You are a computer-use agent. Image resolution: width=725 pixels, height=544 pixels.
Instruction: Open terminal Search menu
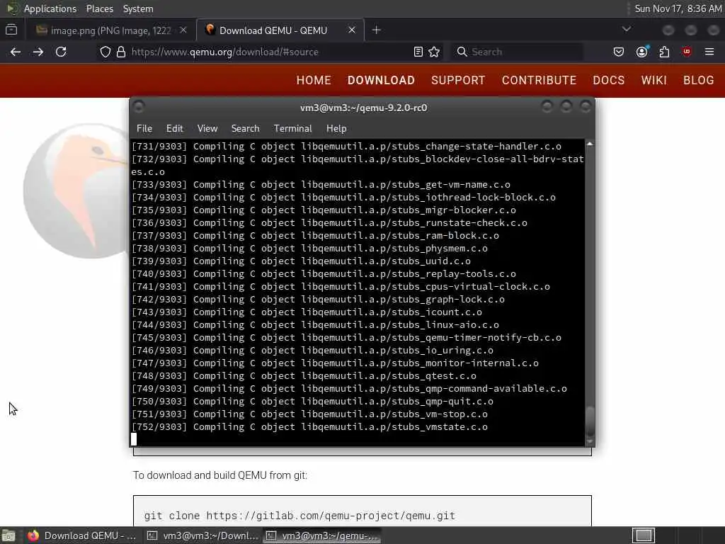click(x=245, y=129)
